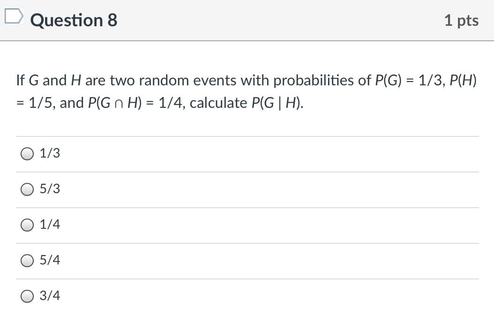Select the 5/4 answer option
494x316 pixels.
pyautogui.click(x=27, y=260)
